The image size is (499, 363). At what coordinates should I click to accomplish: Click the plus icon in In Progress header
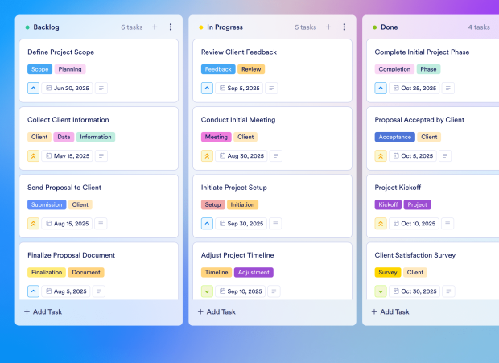(328, 27)
